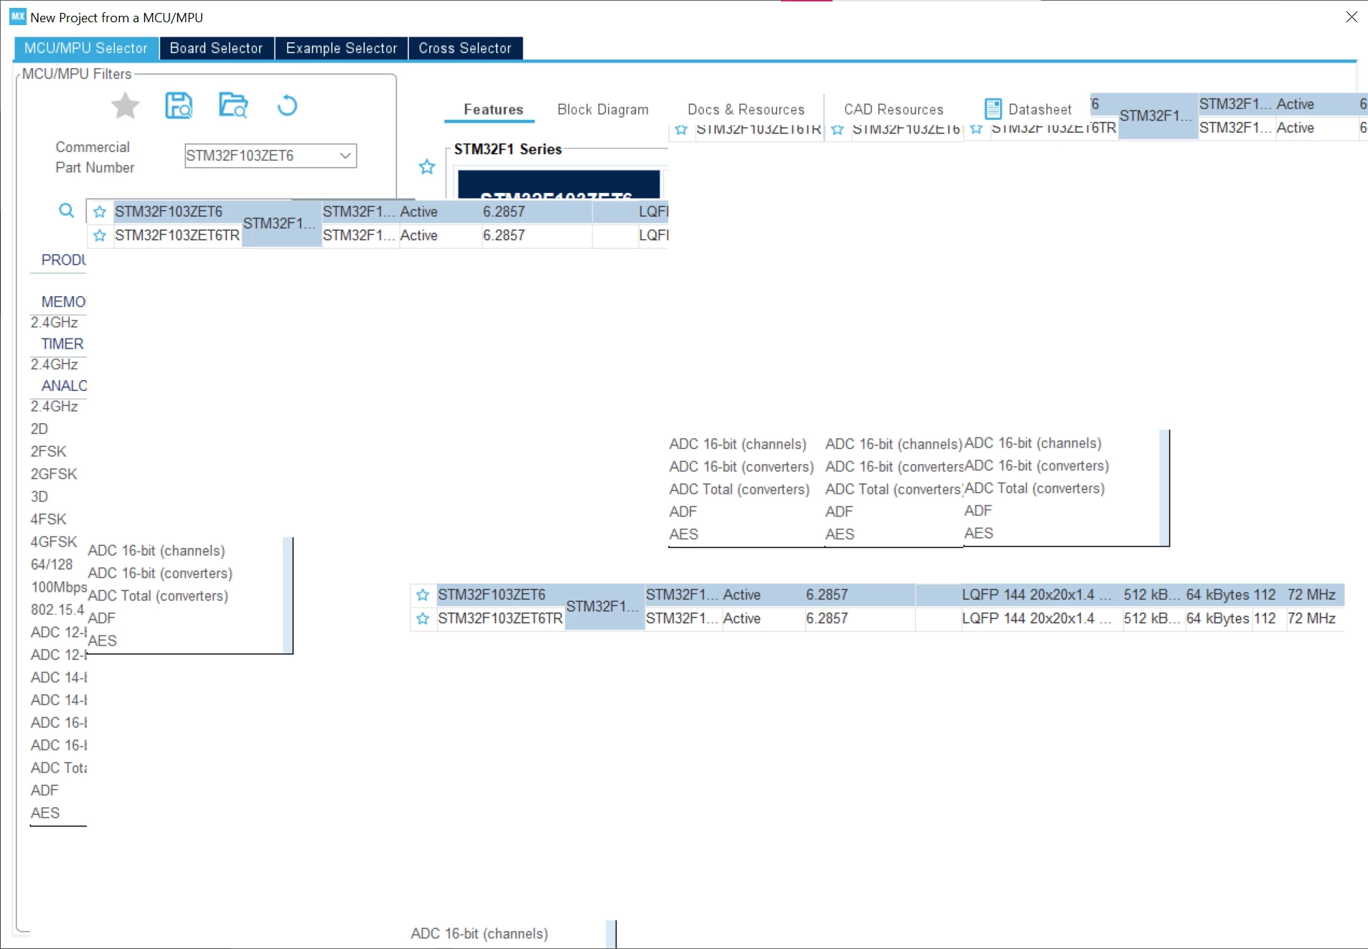Open the Example Selector tab

click(x=342, y=48)
